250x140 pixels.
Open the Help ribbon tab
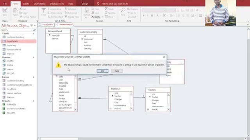(x=71, y=3)
